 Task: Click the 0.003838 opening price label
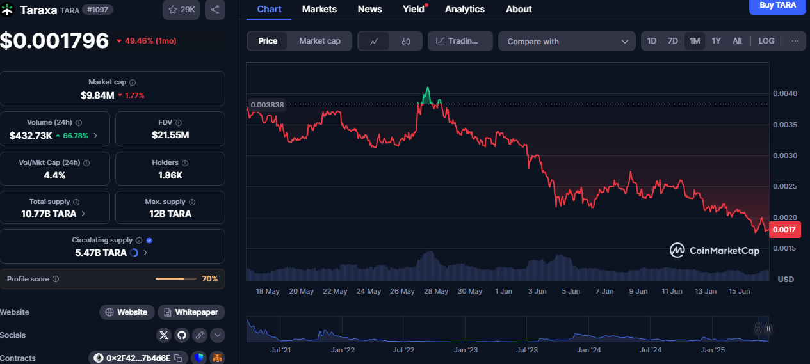pos(266,104)
